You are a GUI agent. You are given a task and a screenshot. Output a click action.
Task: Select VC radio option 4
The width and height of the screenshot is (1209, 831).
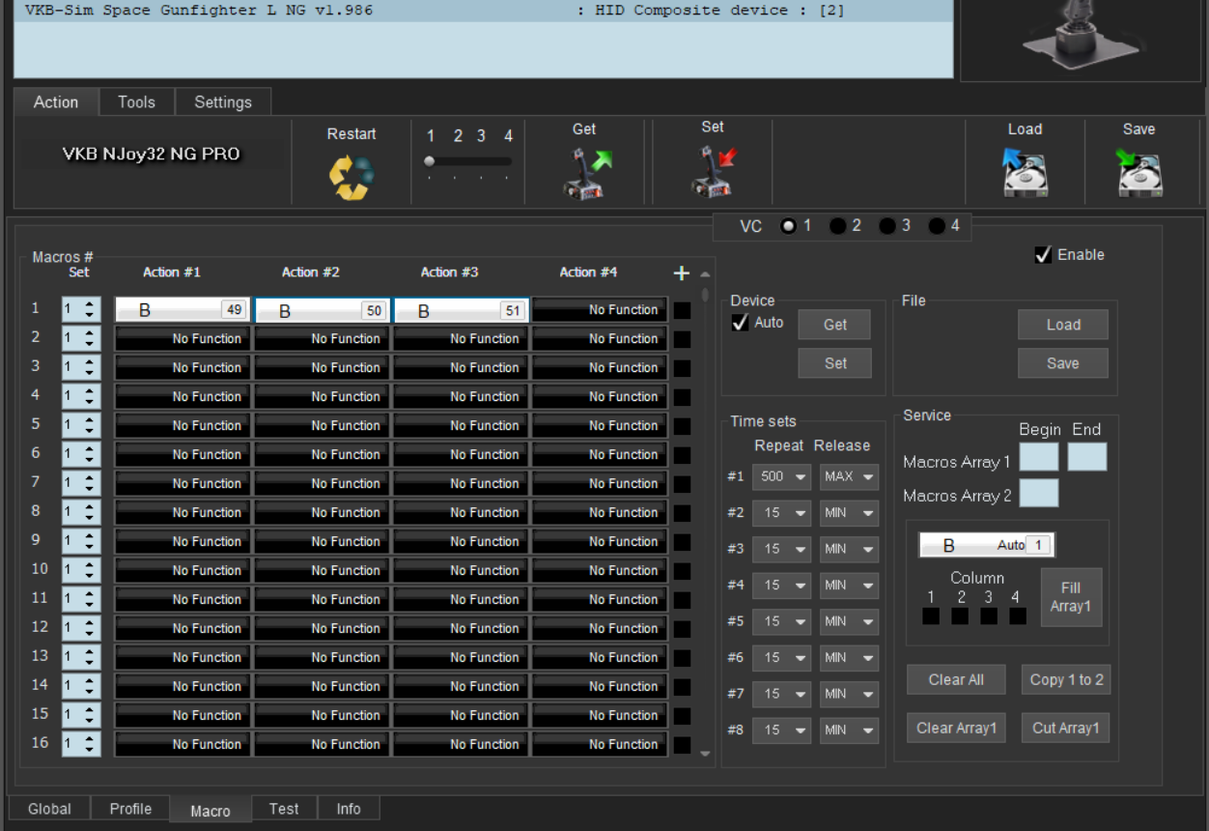click(937, 226)
